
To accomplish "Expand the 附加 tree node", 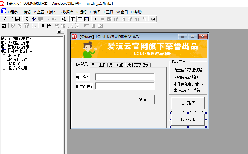I will 4,64.
